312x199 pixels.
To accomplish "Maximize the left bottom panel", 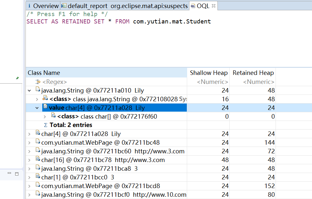I will (x=17, y=174).
